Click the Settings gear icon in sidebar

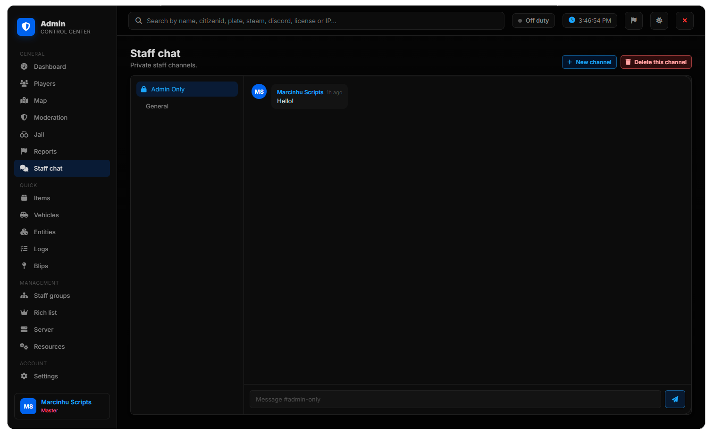pyautogui.click(x=24, y=376)
